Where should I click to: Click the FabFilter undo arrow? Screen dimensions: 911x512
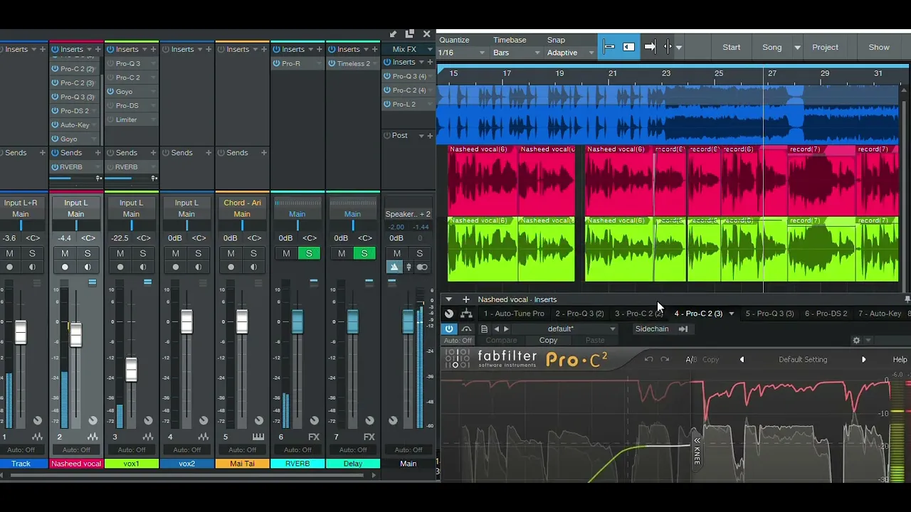point(648,360)
